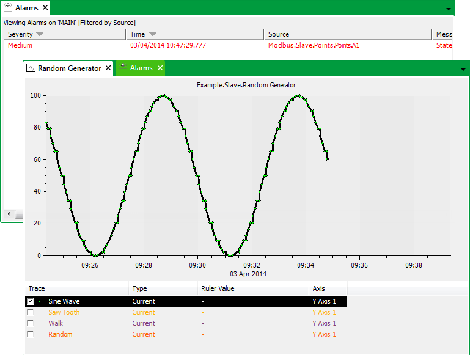Check the Random trace checkbox
Screen dimensions: 470x355
tap(30, 334)
